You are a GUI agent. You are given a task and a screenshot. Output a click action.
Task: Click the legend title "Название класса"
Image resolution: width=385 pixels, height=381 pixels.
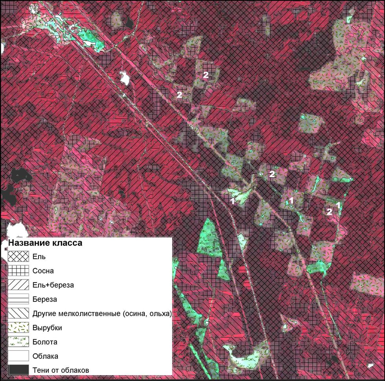pos(45,243)
